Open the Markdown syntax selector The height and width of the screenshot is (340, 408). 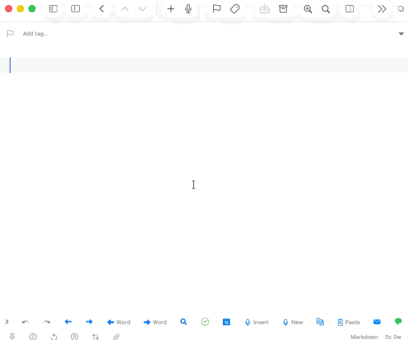[364, 337]
